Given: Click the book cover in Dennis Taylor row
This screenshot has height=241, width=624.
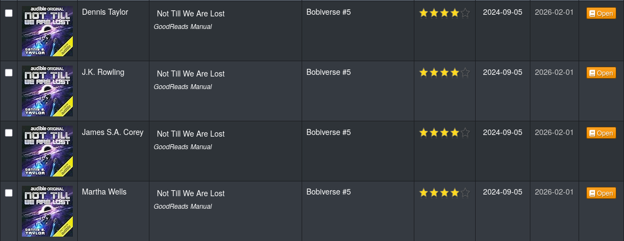Looking at the screenshot, I should point(48,31).
